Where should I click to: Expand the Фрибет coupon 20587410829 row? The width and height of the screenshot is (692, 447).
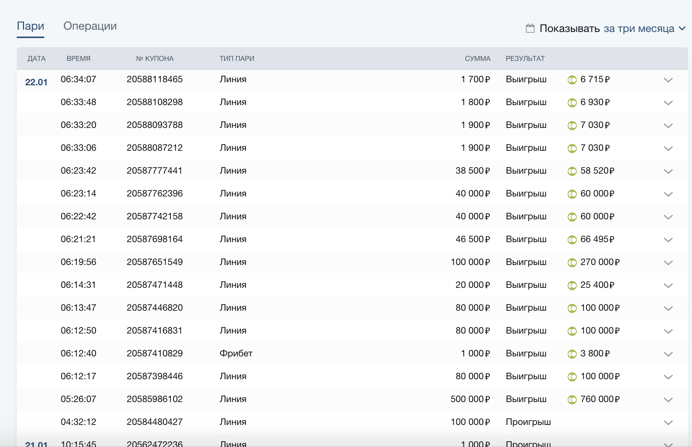point(668,354)
